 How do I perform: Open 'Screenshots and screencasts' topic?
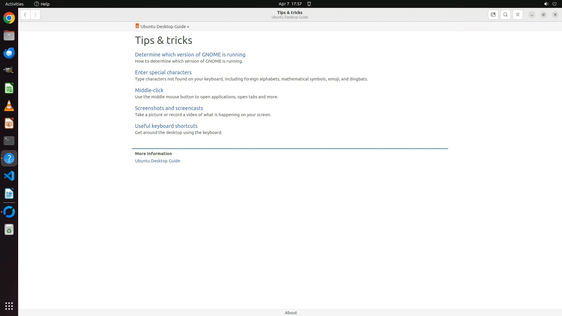[169, 108]
